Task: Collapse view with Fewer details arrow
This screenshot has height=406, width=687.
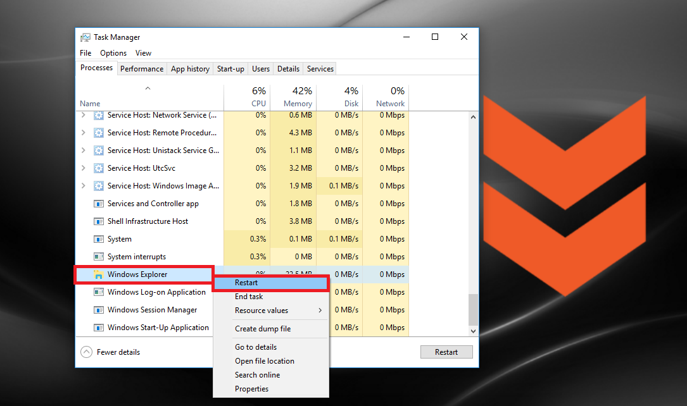Action: click(86, 352)
